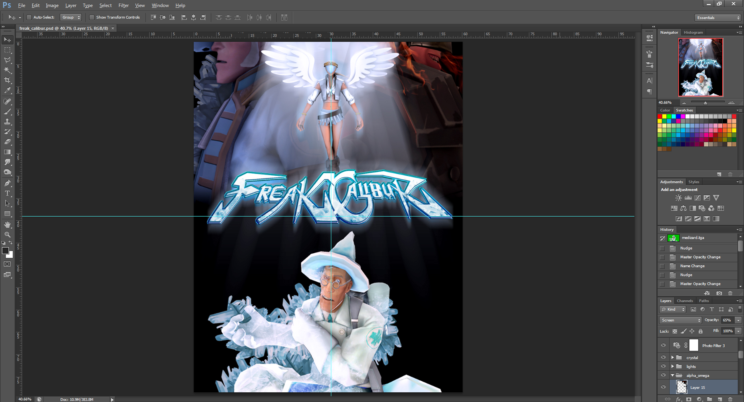
Task: Hide the lights group layer
Action: pyautogui.click(x=663, y=366)
